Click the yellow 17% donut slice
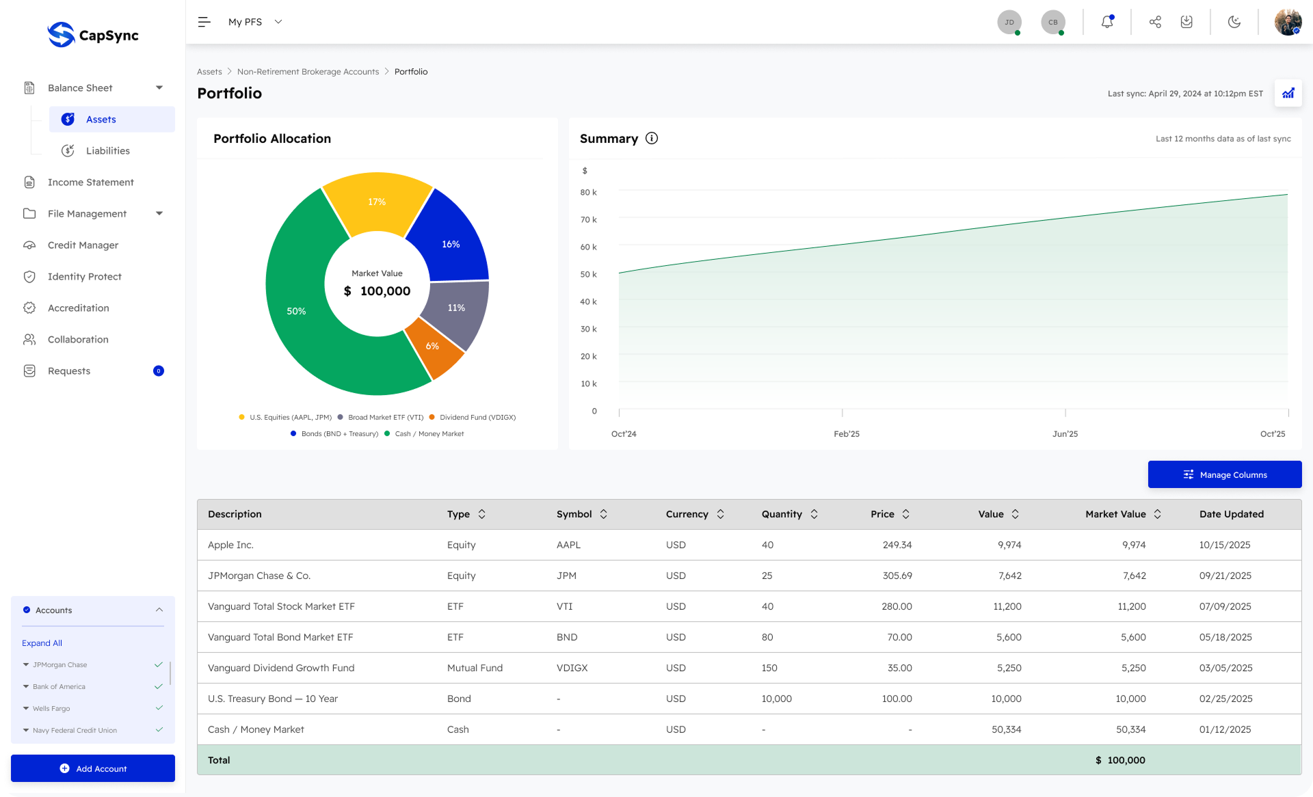 coord(377,202)
